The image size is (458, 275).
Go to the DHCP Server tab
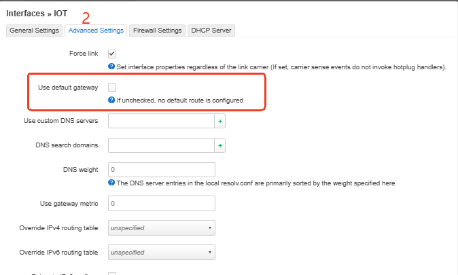[x=211, y=31]
